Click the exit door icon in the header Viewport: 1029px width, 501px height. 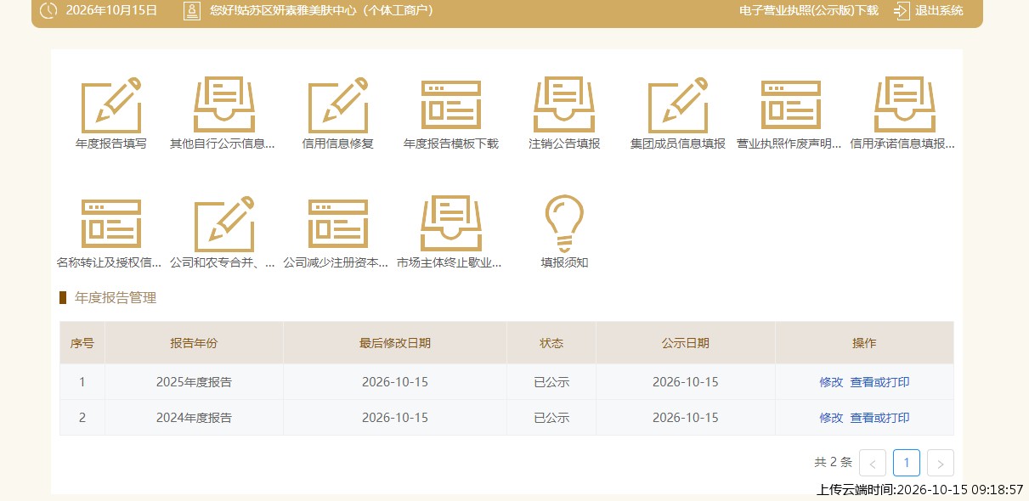tap(902, 11)
